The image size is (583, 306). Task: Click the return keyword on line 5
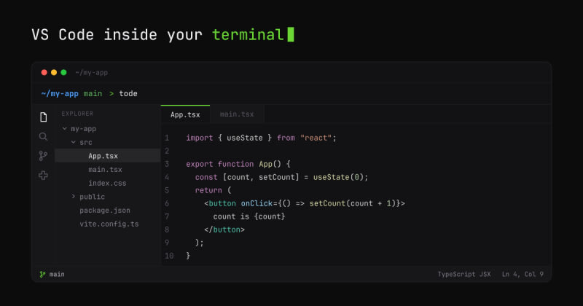(x=208, y=190)
